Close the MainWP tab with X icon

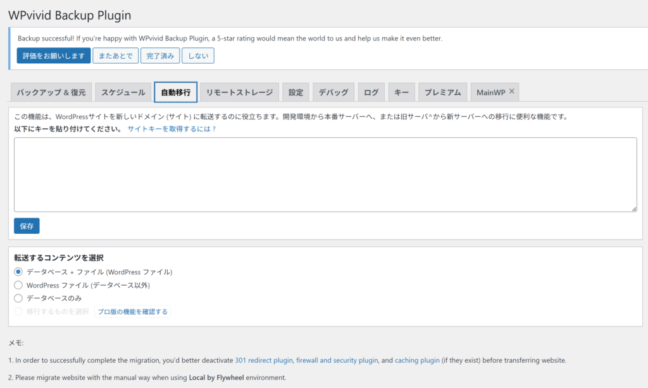(512, 92)
